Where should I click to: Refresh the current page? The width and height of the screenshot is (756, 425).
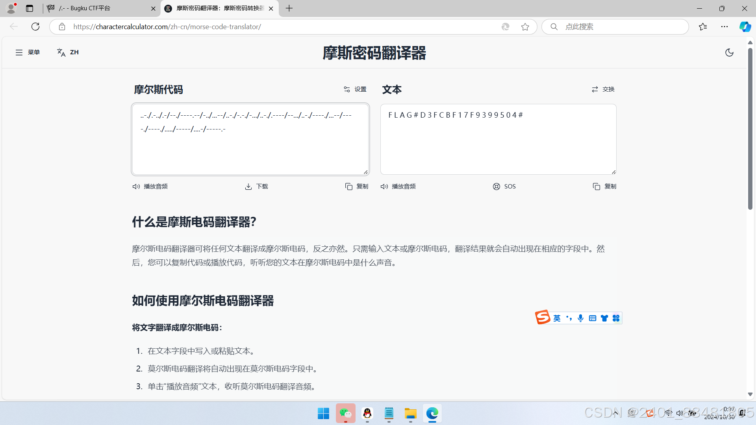pyautogui.click(x=35, y=26)
